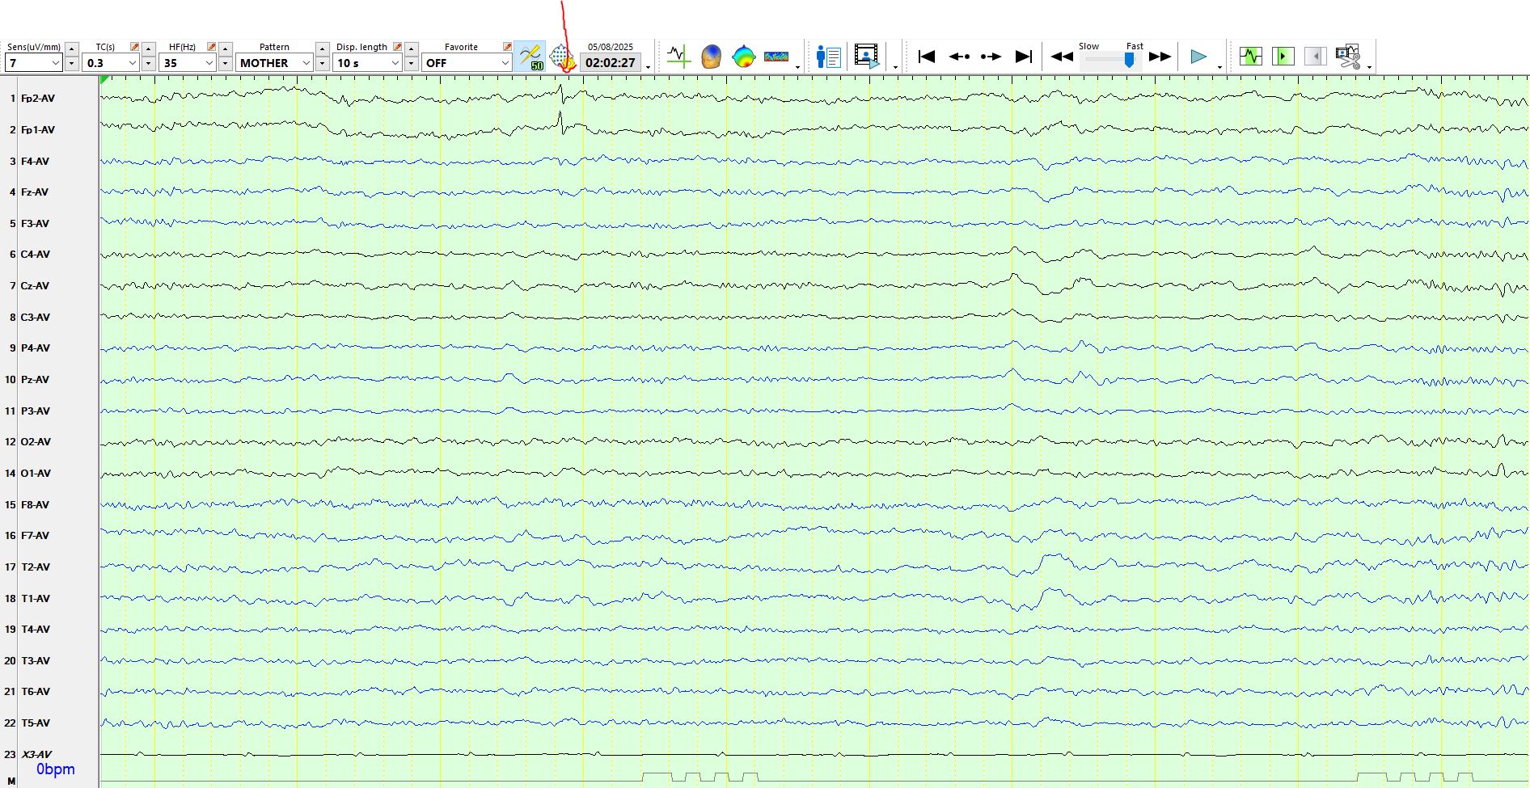Open the scissors cut tools icon
The height and width of the screenshot is (788, 1530).
point(1348,57)
